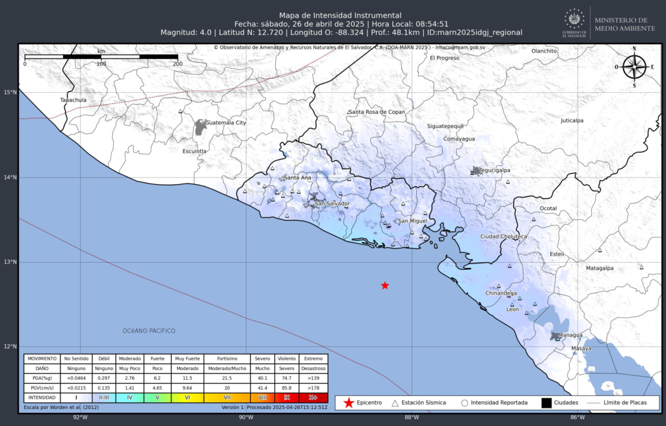The height and width of the screenshot is (426, 666).
Task: Click the date and local time line
Action: point(341,24)
